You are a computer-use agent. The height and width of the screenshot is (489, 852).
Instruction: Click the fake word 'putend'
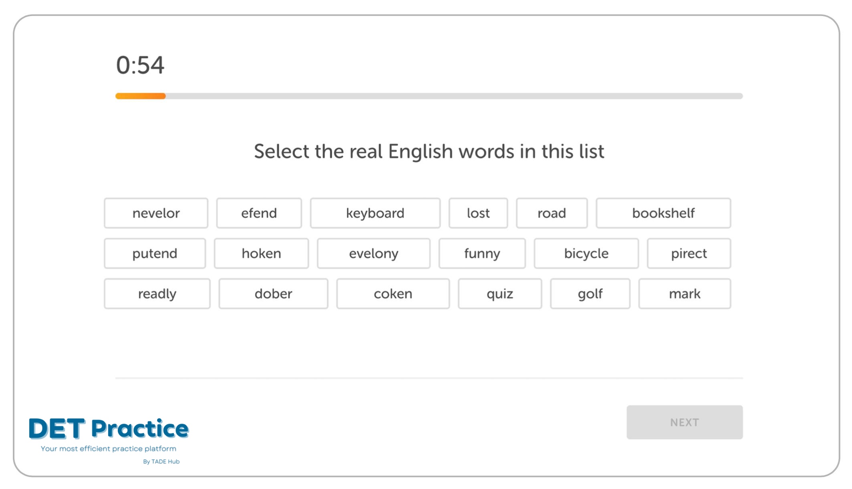click(154, 253)
